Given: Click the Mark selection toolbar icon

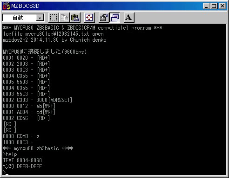Looking at the screenshot, I should 54,18.
